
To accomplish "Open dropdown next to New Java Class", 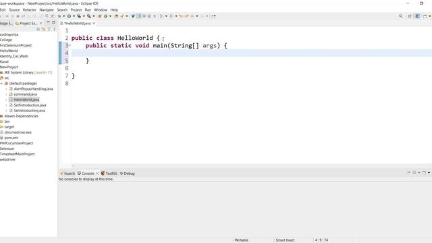I will click(110, 16).
